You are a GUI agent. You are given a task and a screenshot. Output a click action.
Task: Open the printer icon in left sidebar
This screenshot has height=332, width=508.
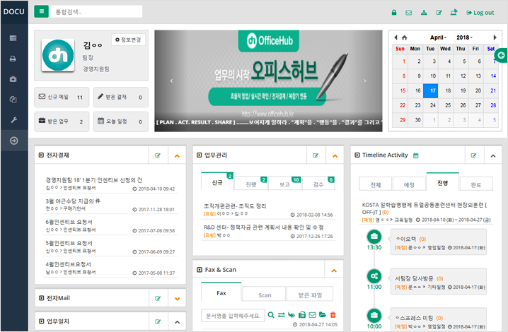[13, 59]
